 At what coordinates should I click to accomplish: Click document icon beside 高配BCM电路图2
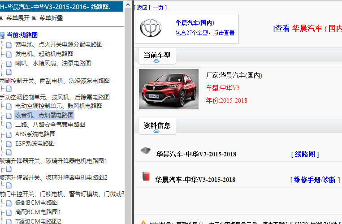click(x=9, y=221)
